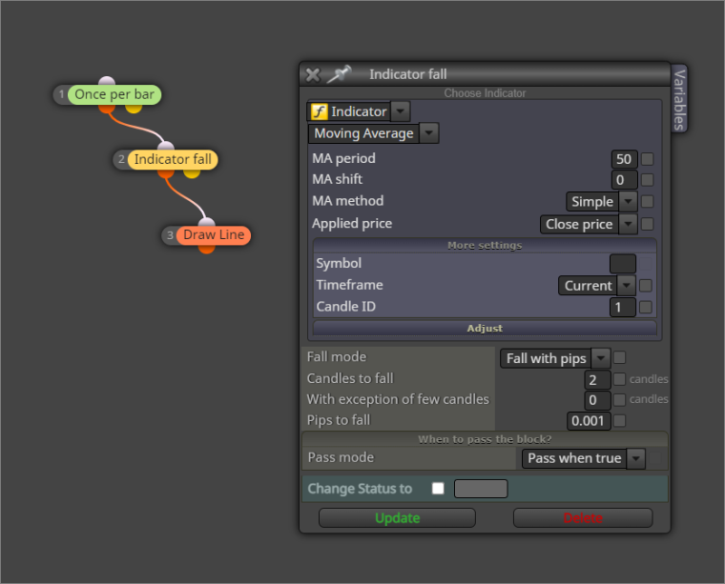
Task: Tick the Candles to fall checkbox
Action: pos(619,379)
